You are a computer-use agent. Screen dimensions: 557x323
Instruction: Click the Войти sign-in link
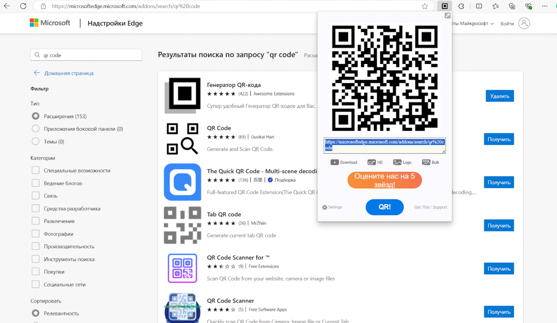[507, 24]
